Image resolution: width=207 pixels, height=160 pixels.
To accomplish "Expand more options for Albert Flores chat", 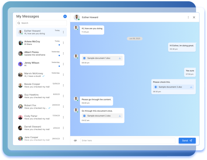I will (x=63, y=53).
